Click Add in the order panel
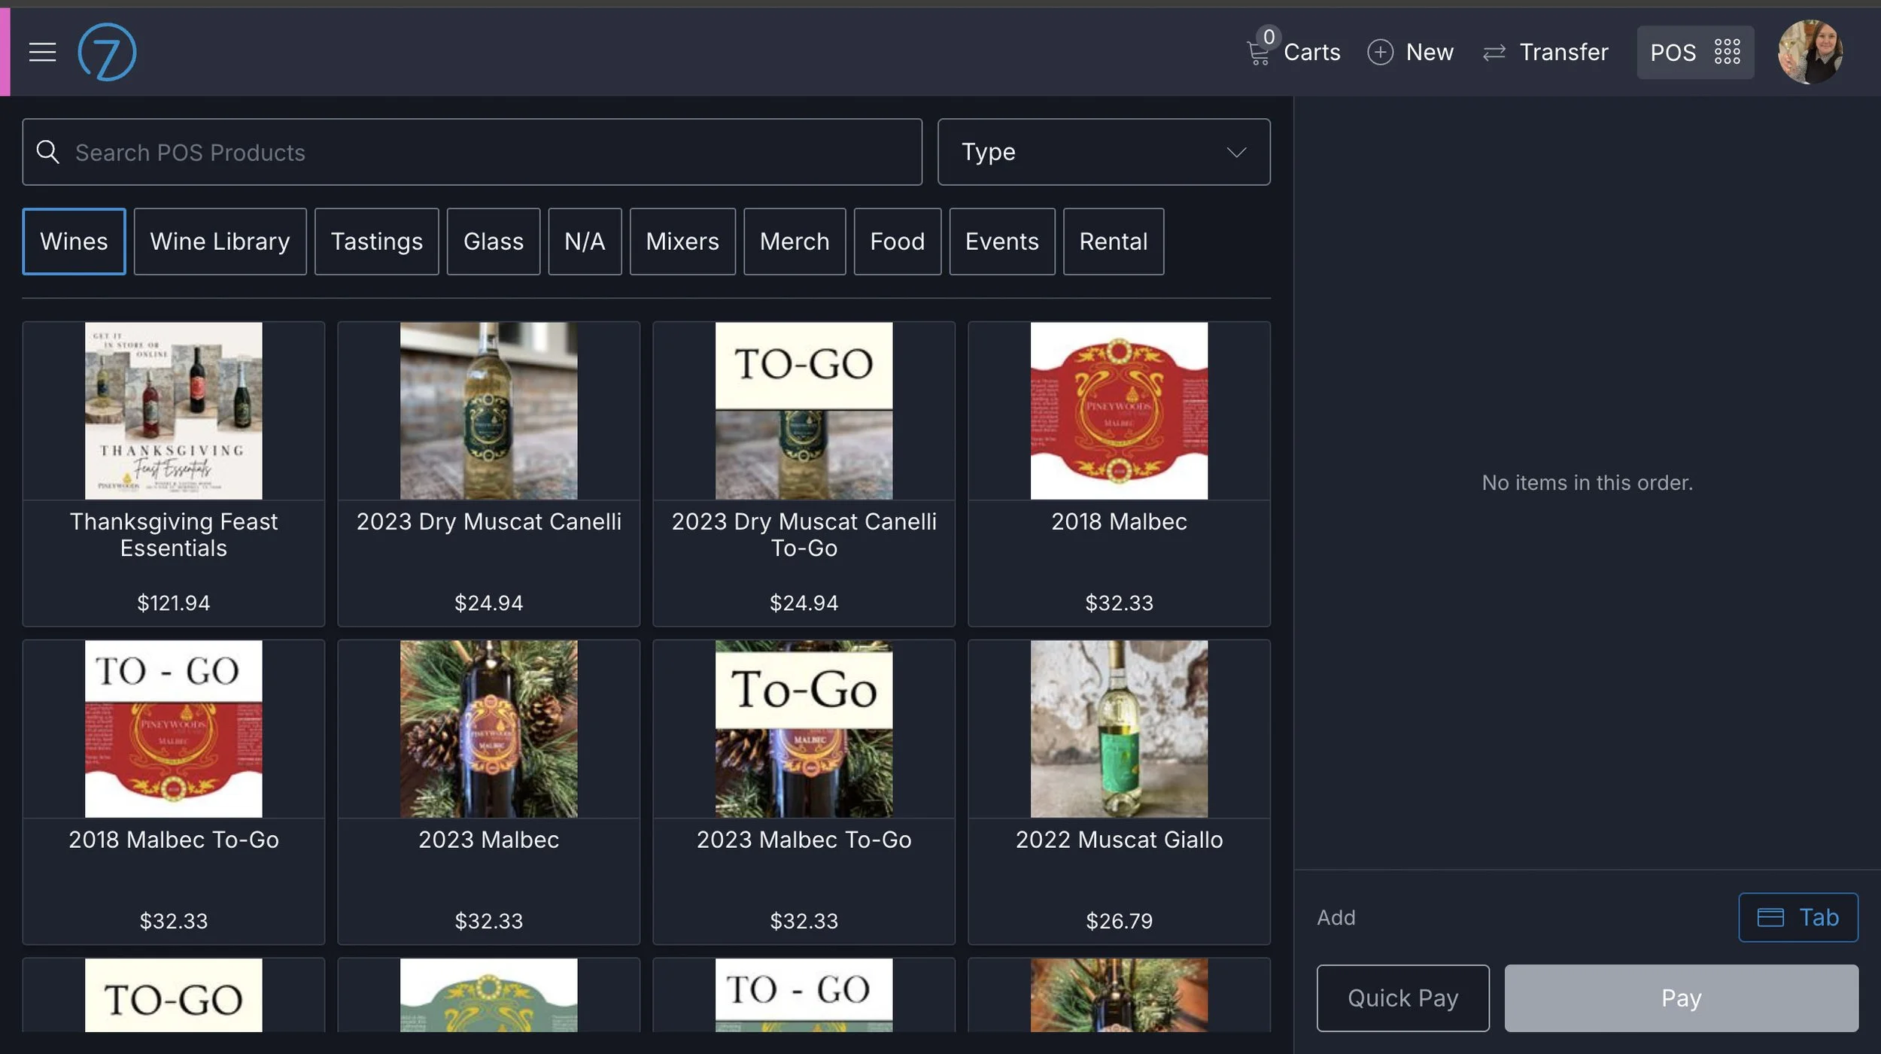The width and height of the screenshot is (1881, 1054). tap(1336, 917)
